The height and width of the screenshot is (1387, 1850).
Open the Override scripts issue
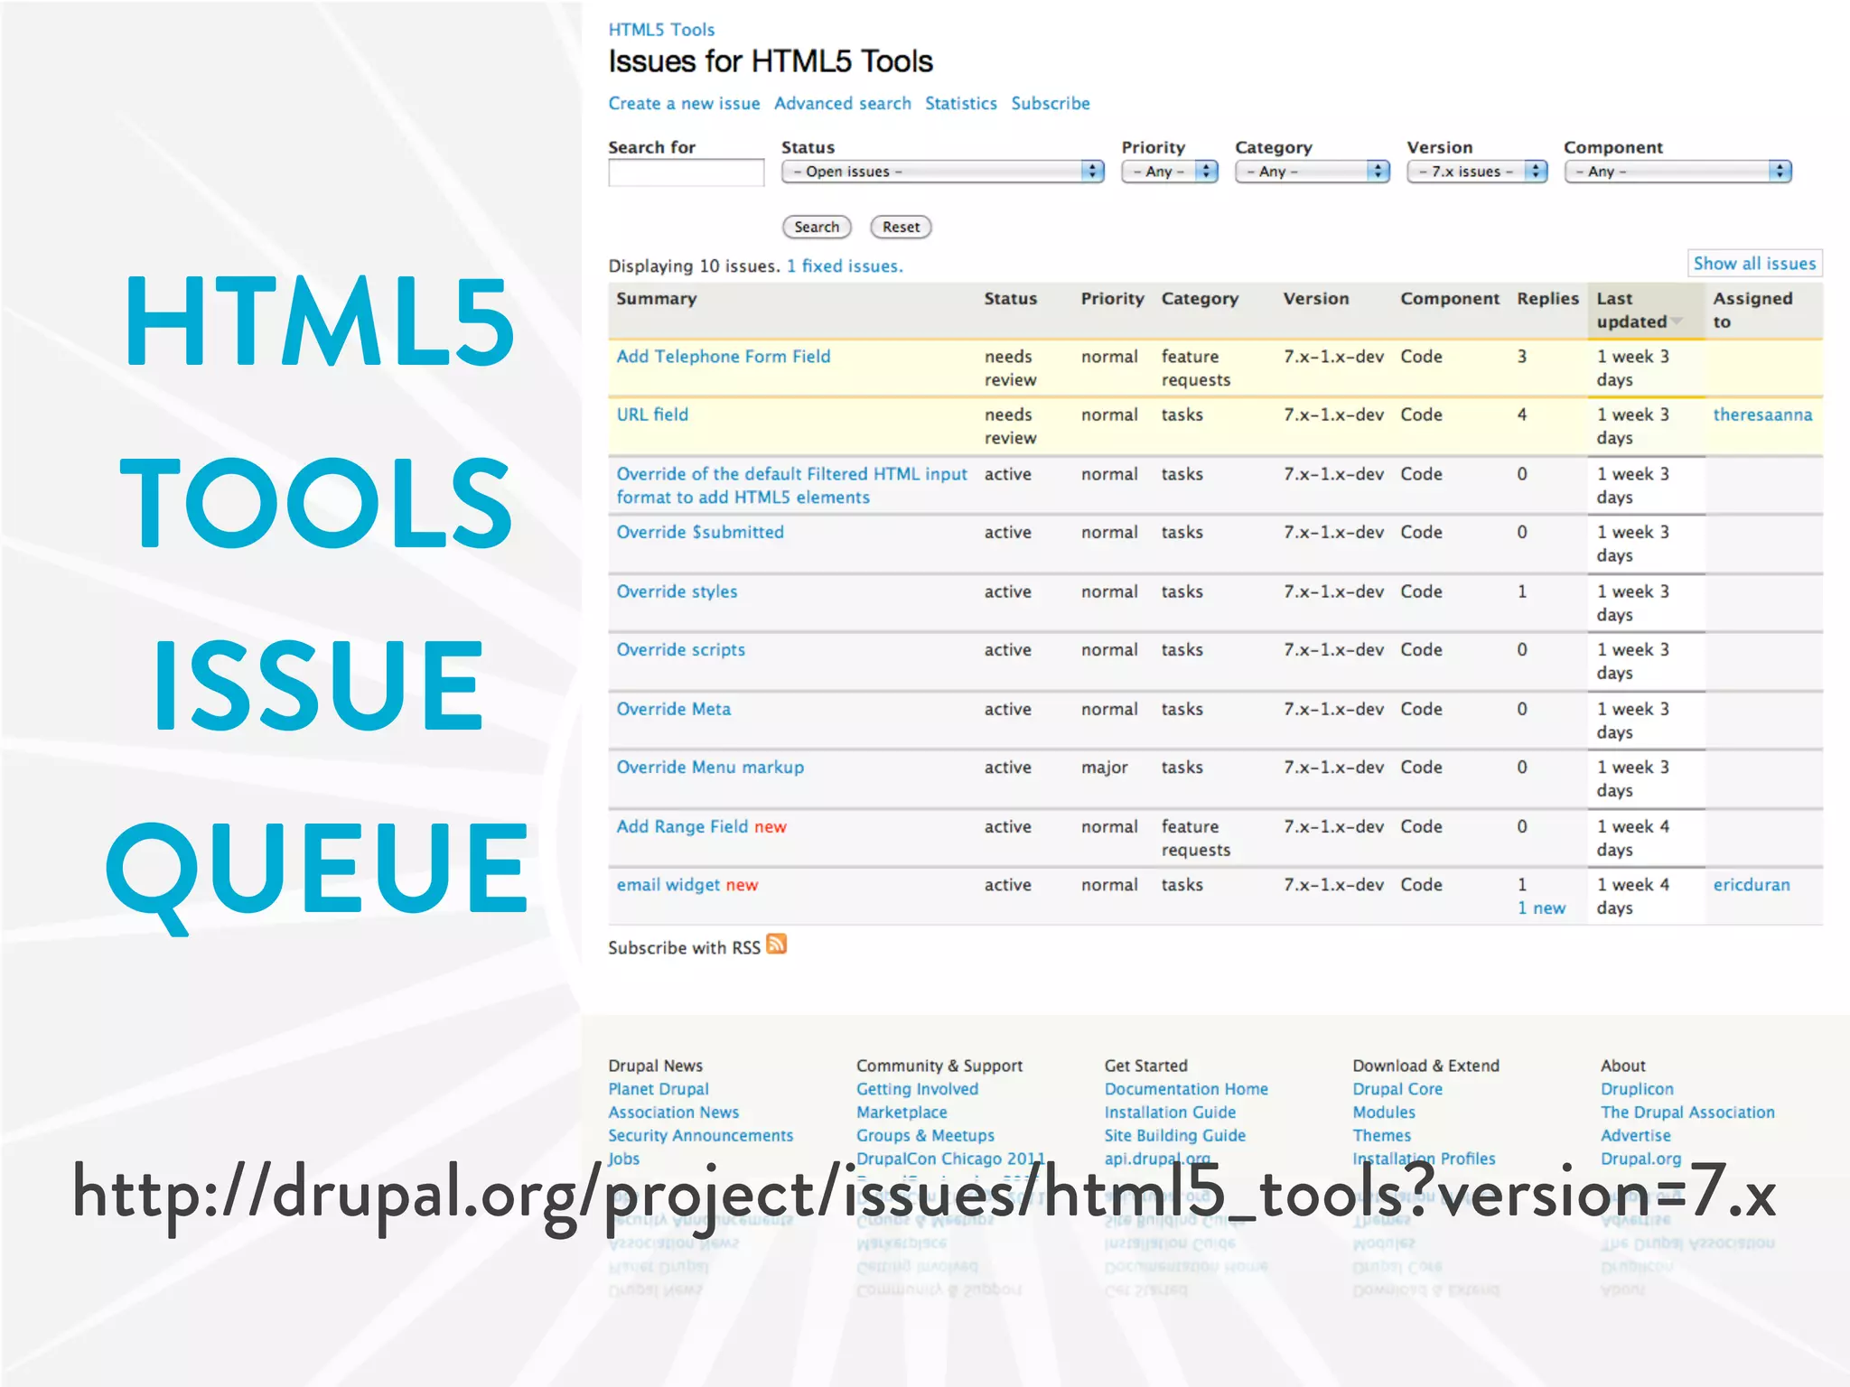coord(680,650)
